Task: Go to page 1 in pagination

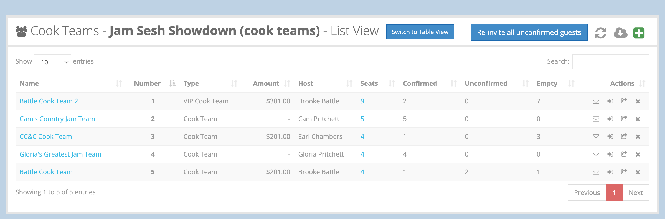Action: coord(614,193)
